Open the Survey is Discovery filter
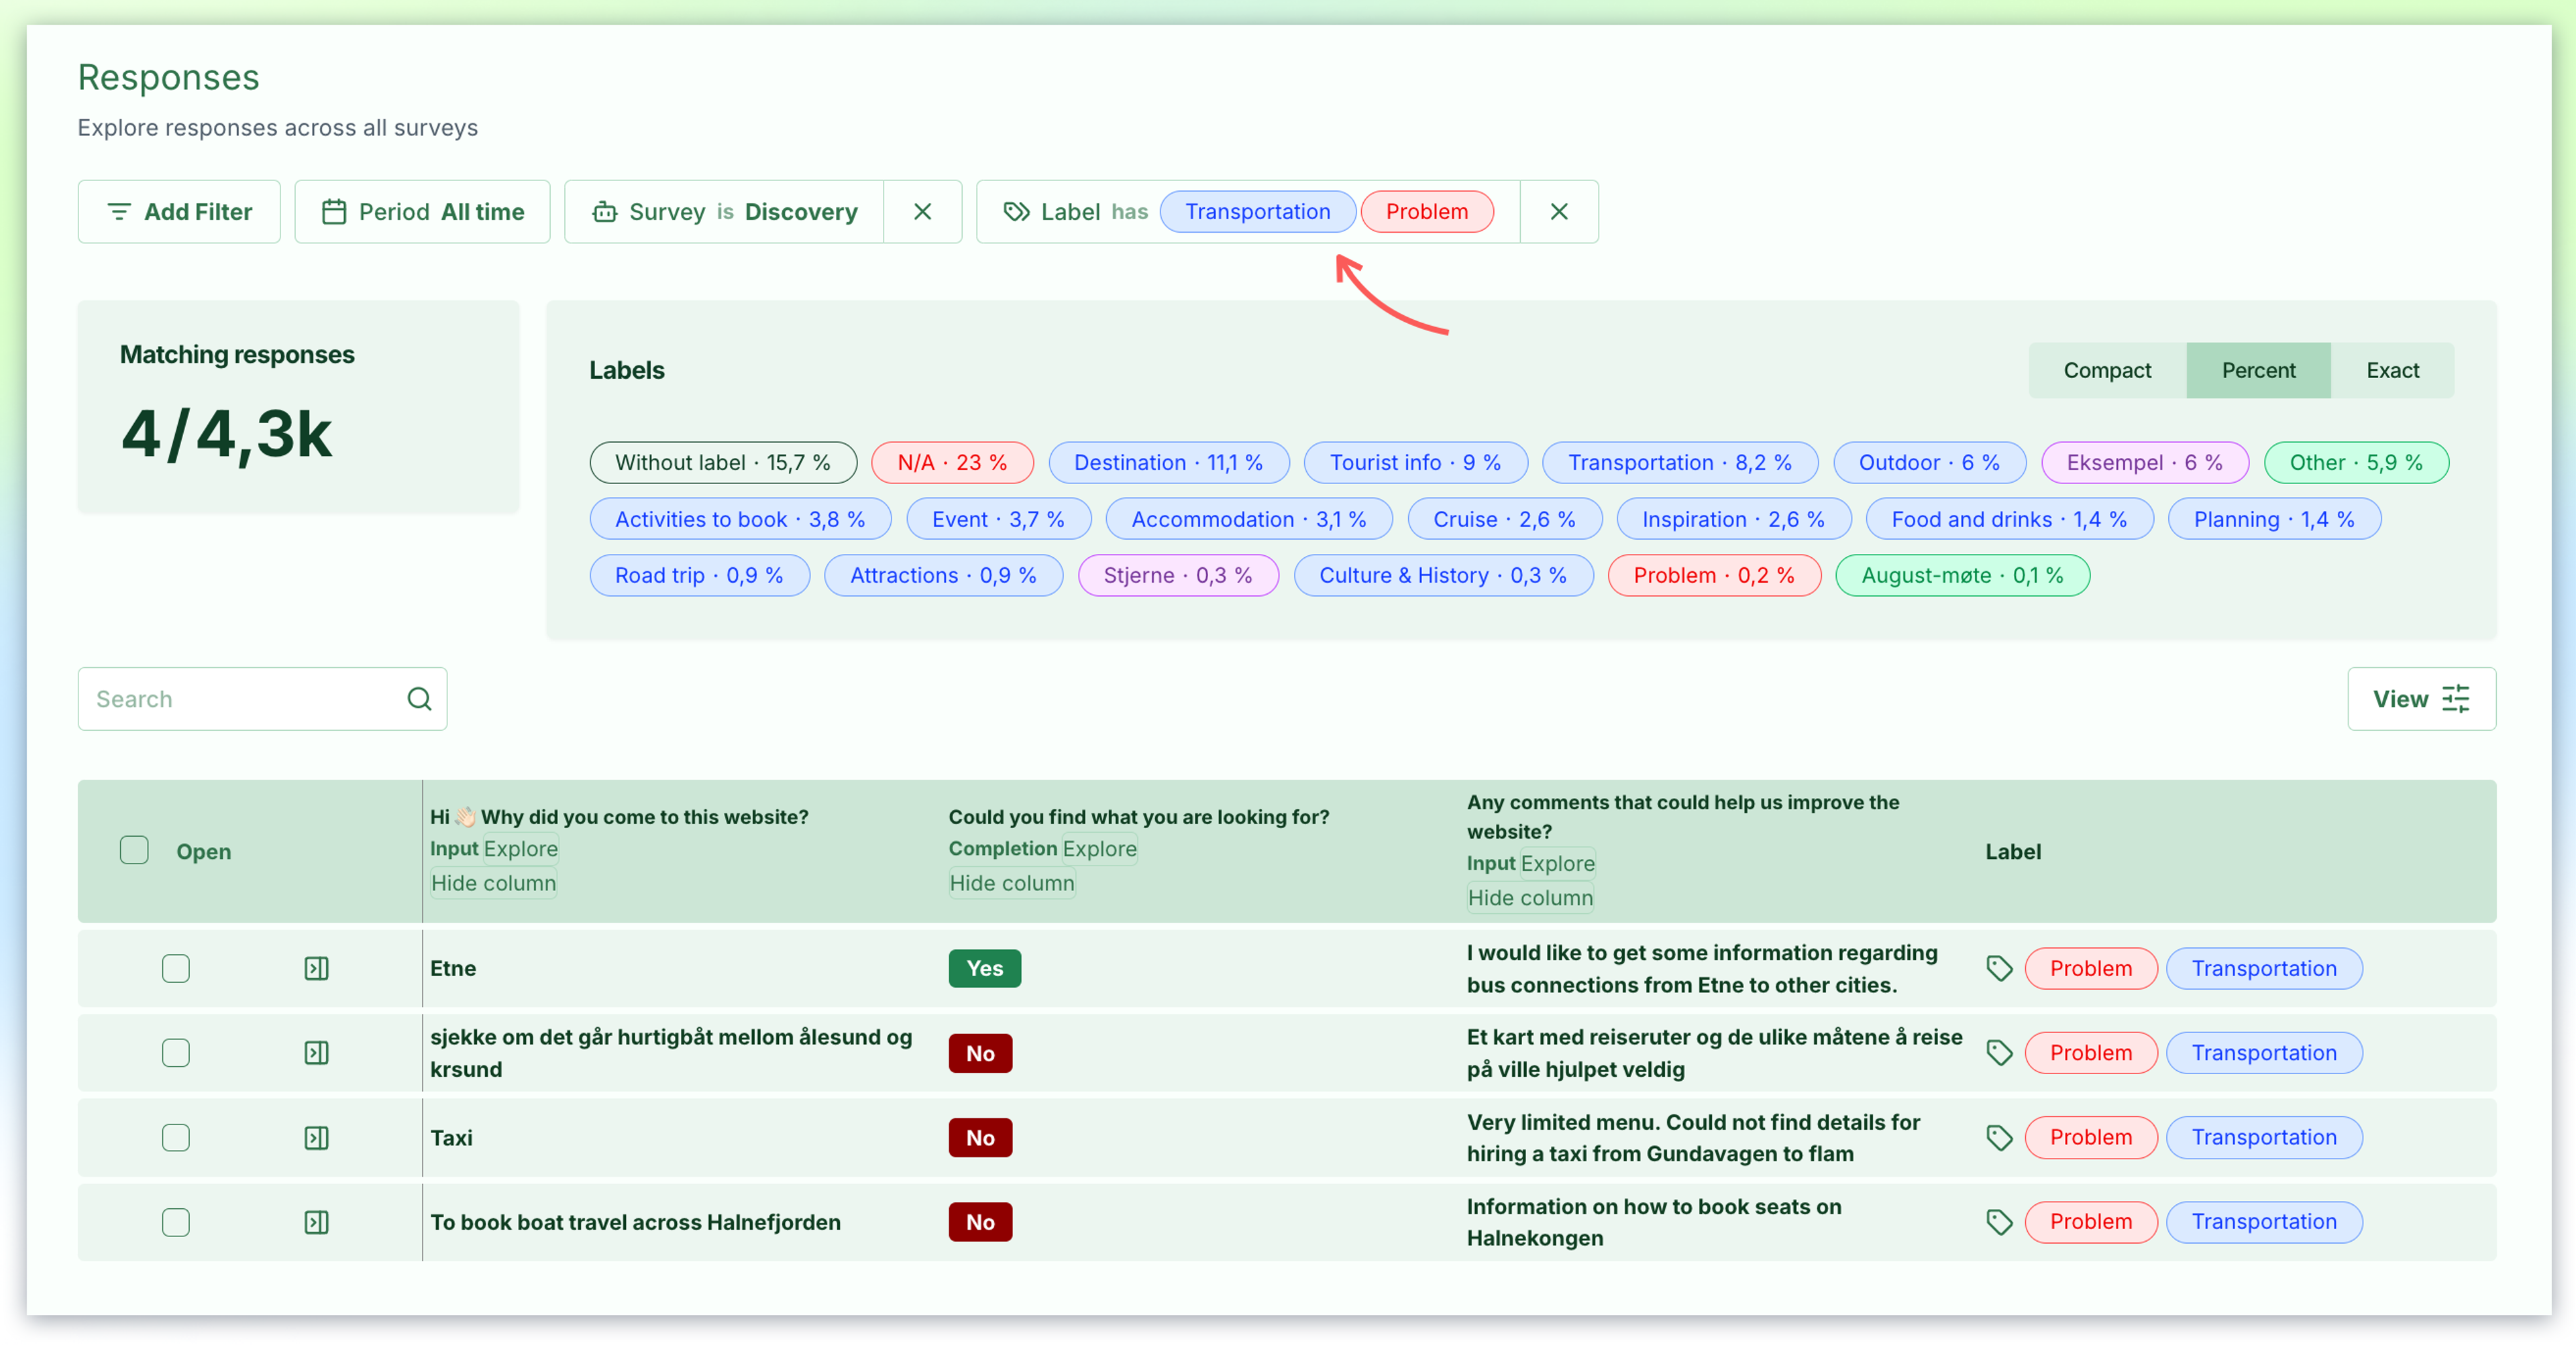 point(724,212)
